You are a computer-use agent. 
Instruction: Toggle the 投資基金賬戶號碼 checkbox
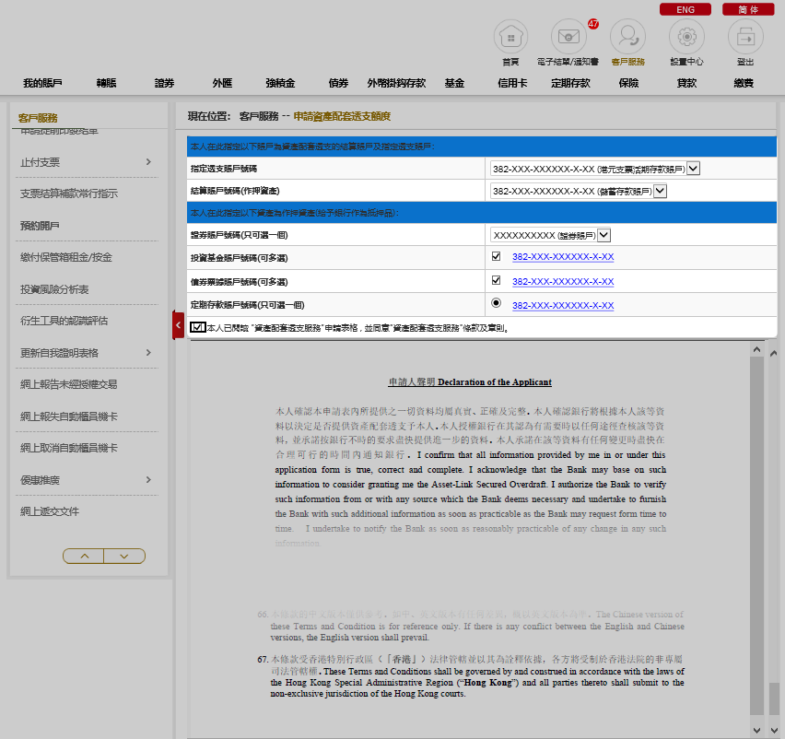click(496, 256)
